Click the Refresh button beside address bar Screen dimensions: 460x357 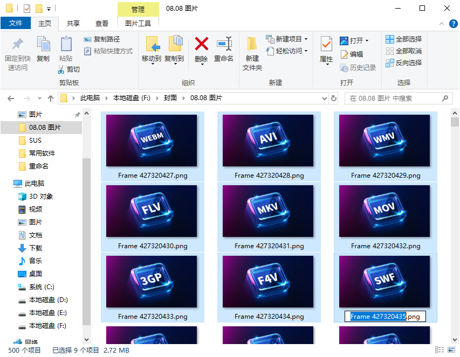click(x=334, y=99)
